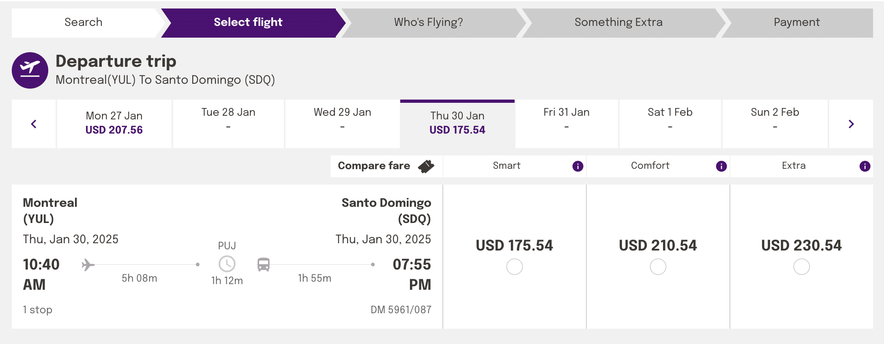Open the Who's Flying? step
884x344 pixels.
(x=428, y=22)
